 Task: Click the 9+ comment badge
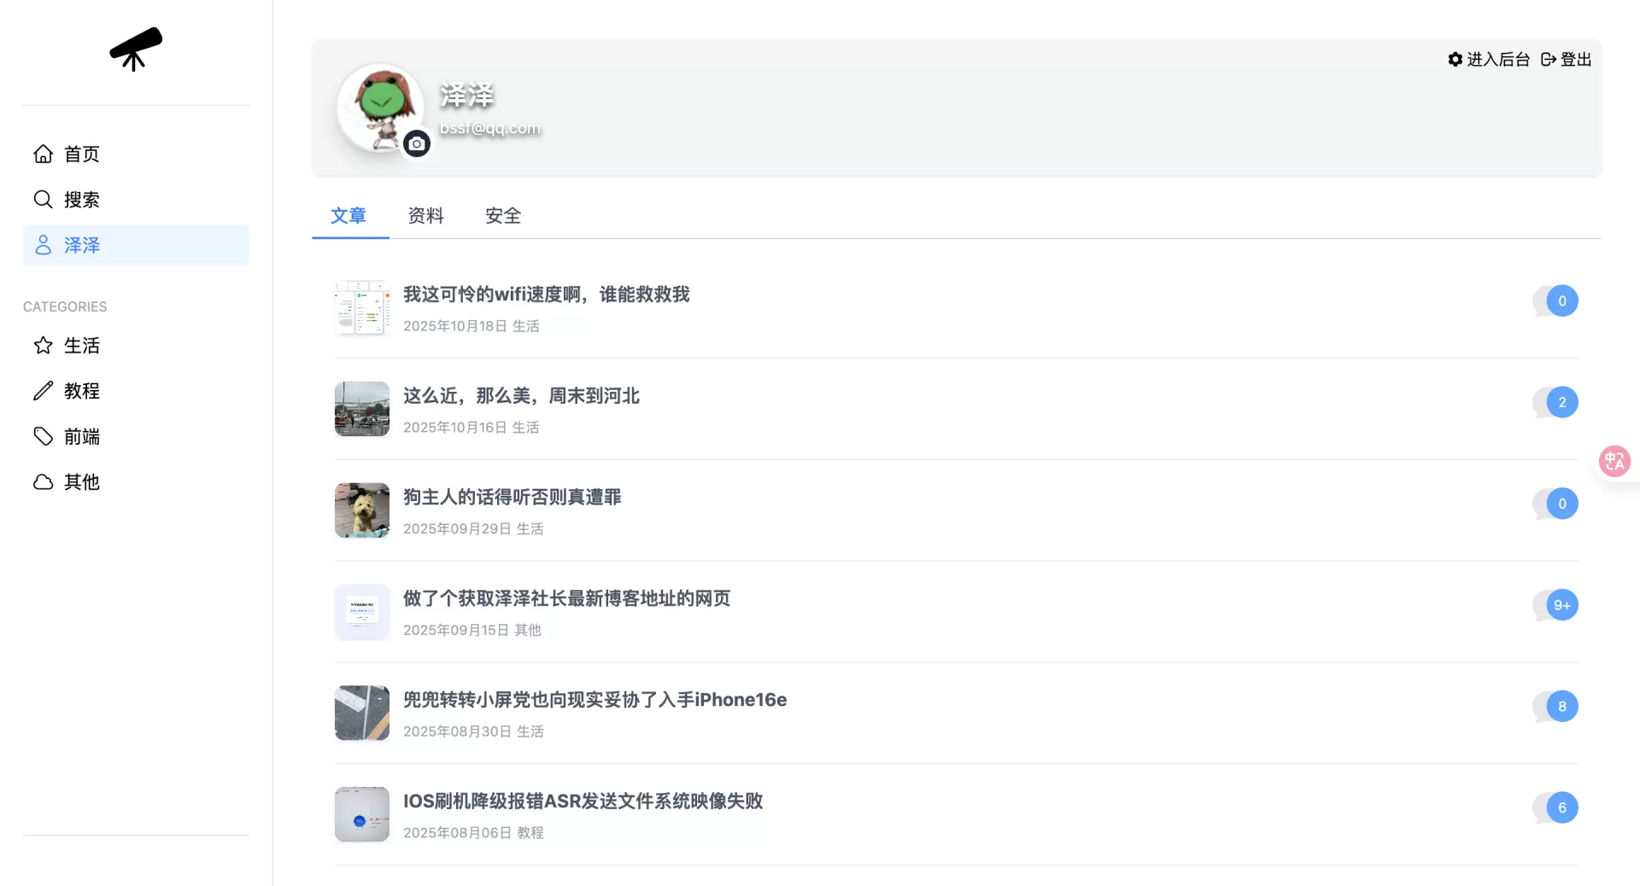pos(1561,605)
